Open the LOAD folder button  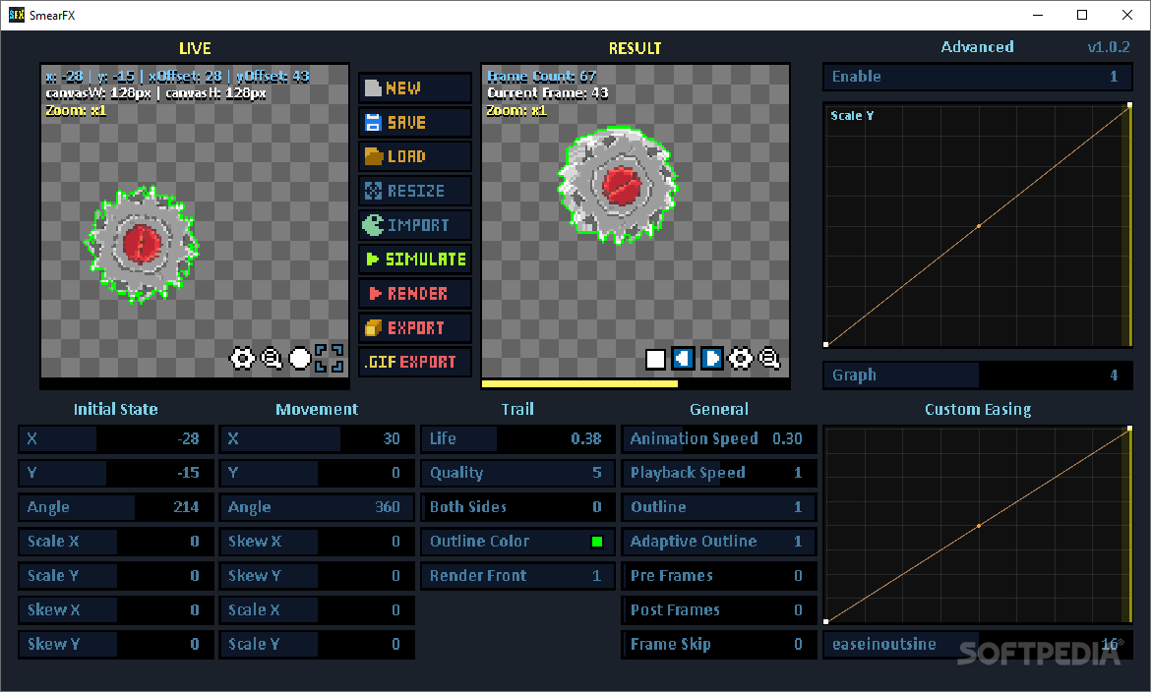415,156
